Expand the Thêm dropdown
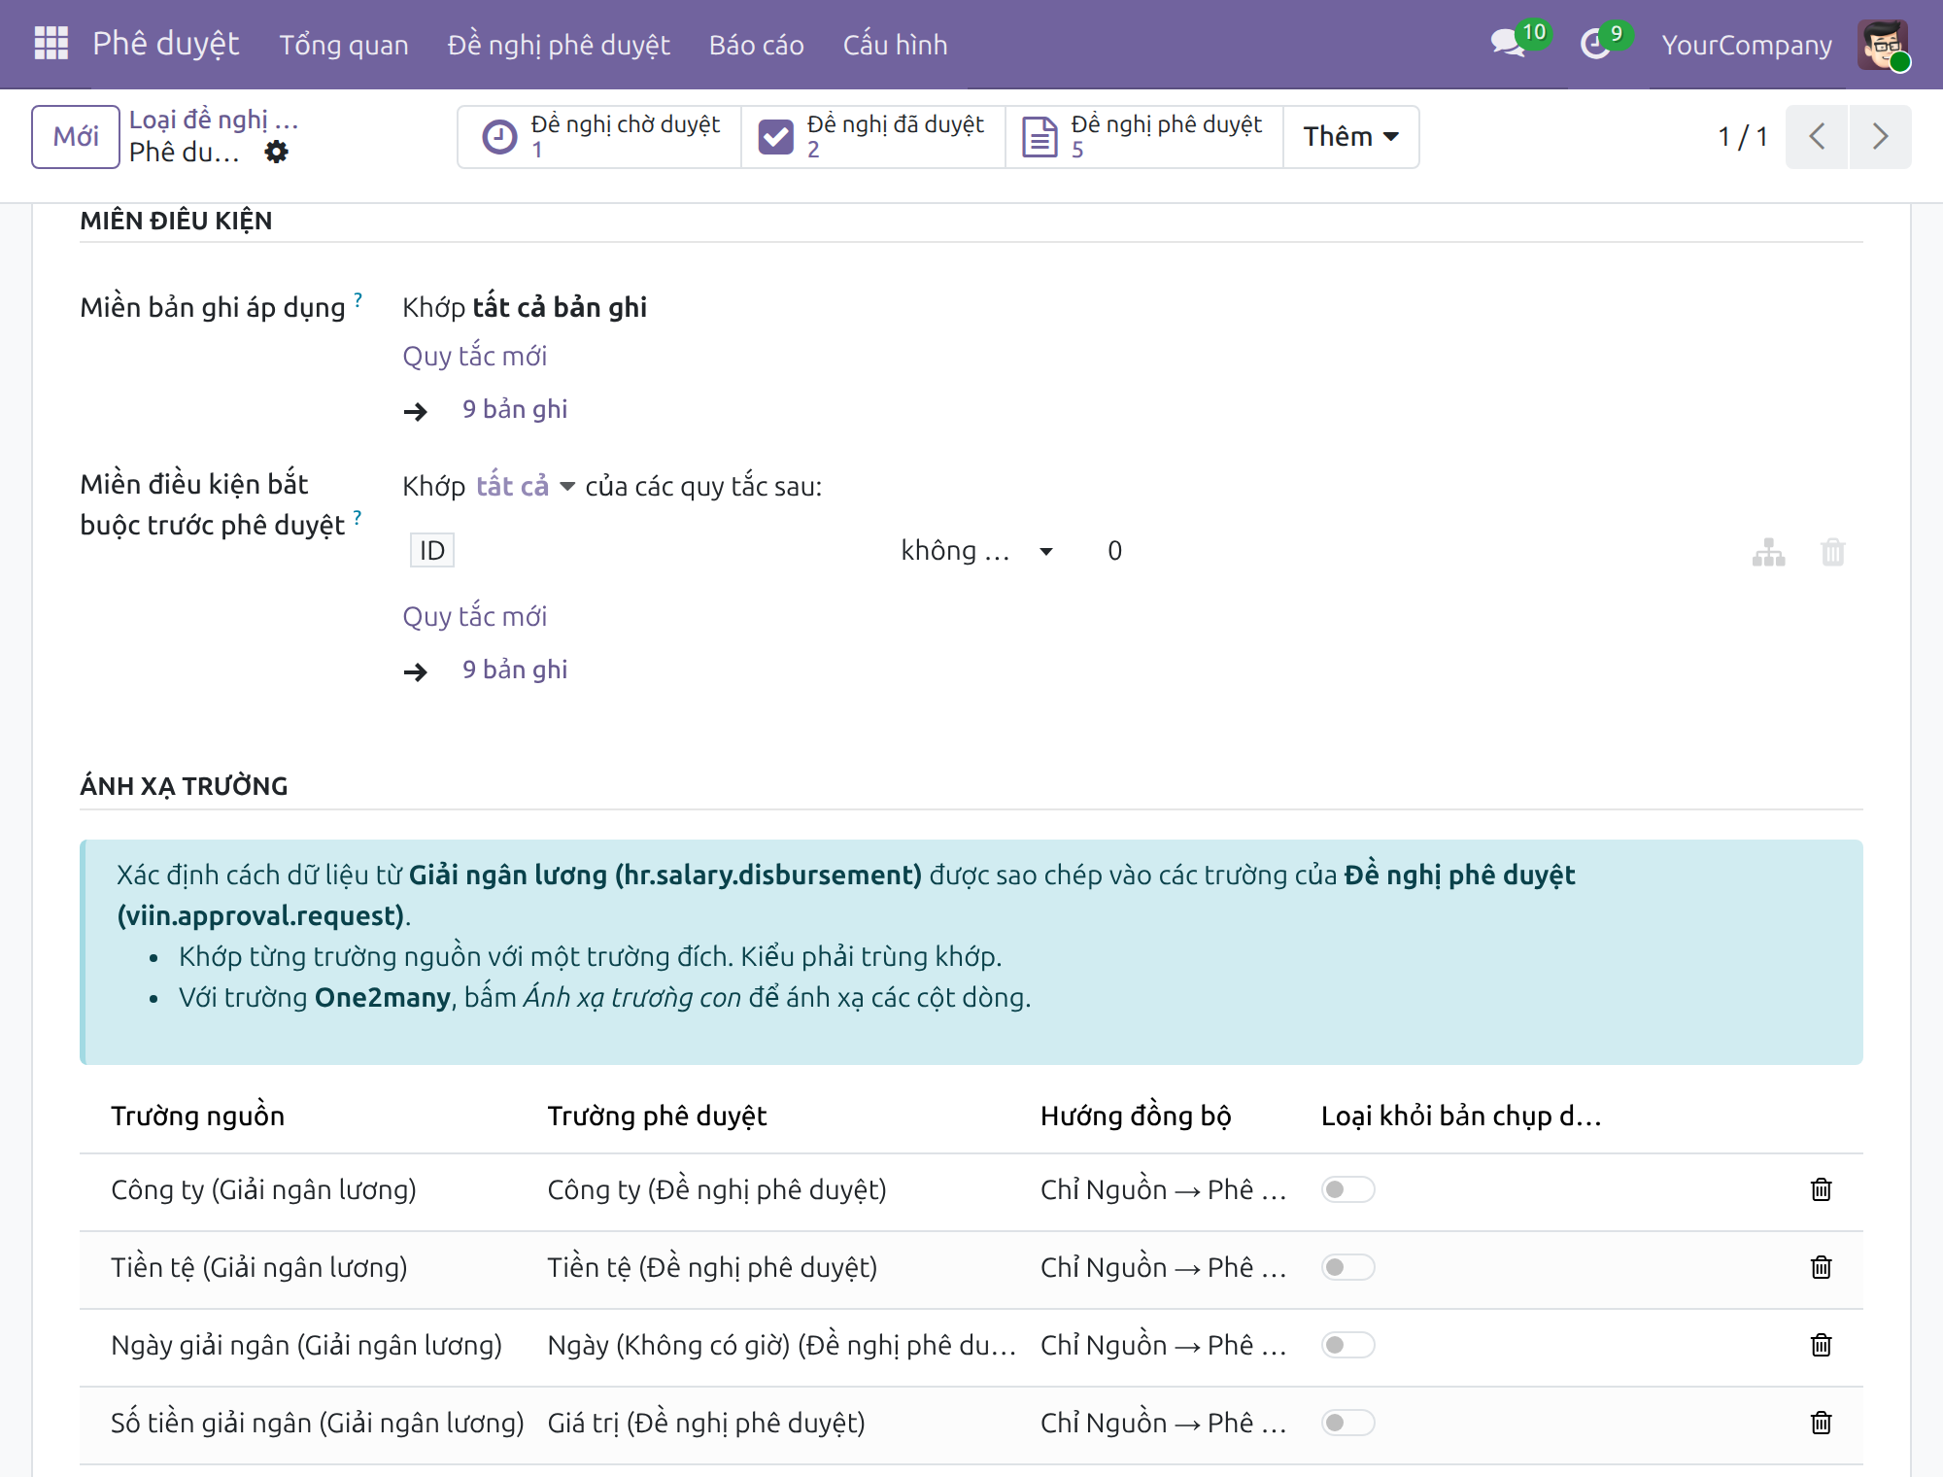Image resolution: width=1943 pixels, height=1477 pixels. pos(1350,136)
